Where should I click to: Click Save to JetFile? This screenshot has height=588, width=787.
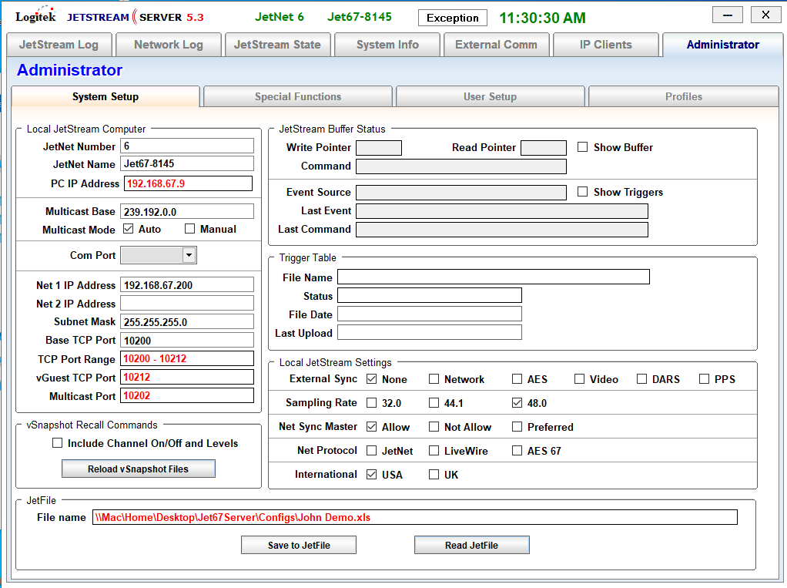(299, 546)
